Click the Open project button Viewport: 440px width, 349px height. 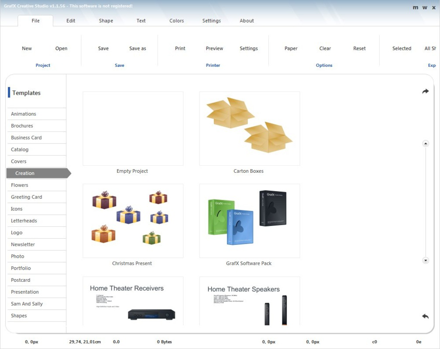[x=61, y=48]
